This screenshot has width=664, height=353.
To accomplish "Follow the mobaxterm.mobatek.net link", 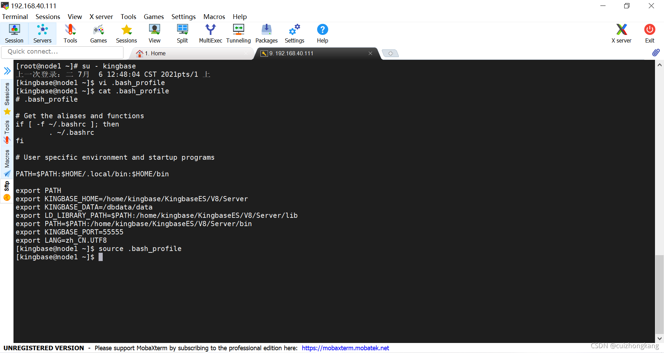I will coord(345,348).
